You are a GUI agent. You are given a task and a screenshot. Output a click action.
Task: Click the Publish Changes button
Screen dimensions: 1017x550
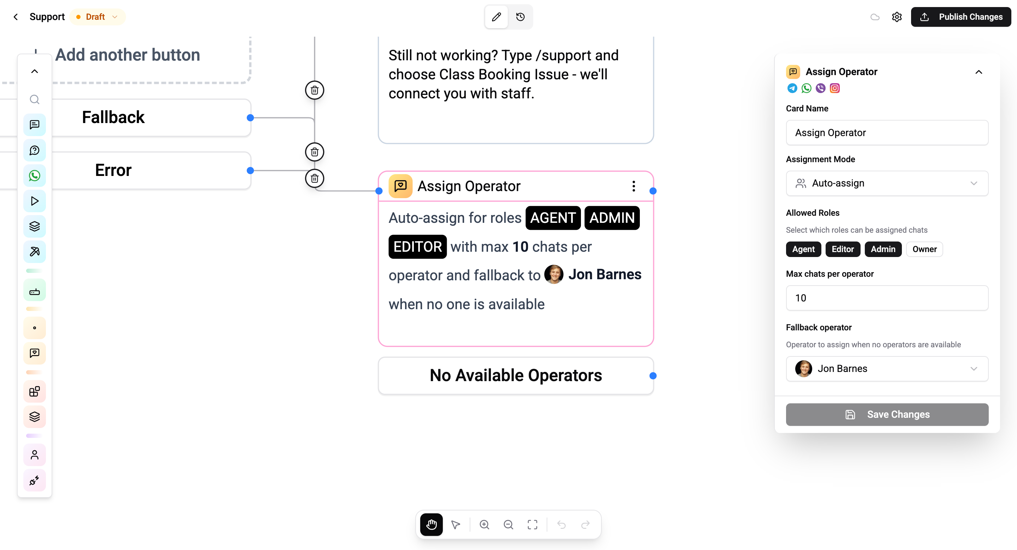point(961,17)
